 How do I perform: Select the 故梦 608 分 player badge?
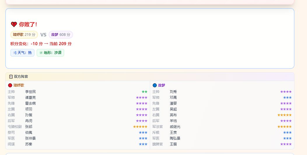point(61,35)
